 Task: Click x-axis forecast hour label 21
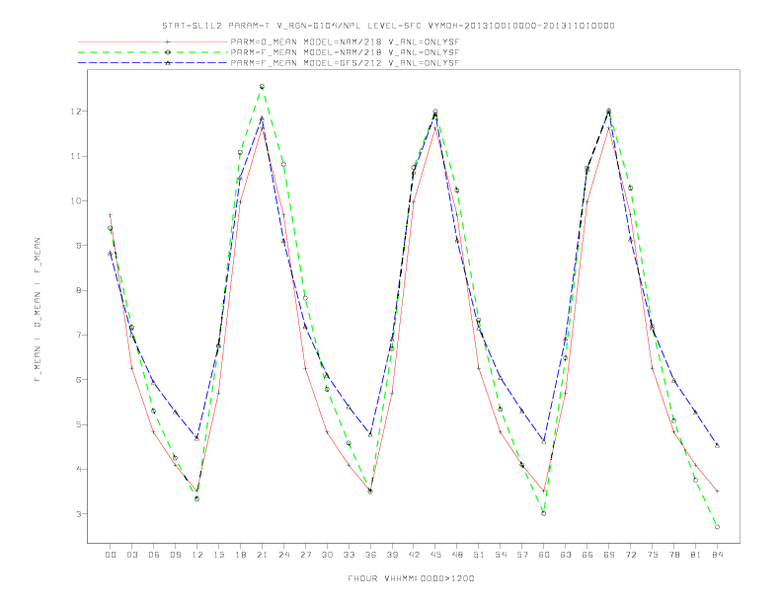(262, 555)
